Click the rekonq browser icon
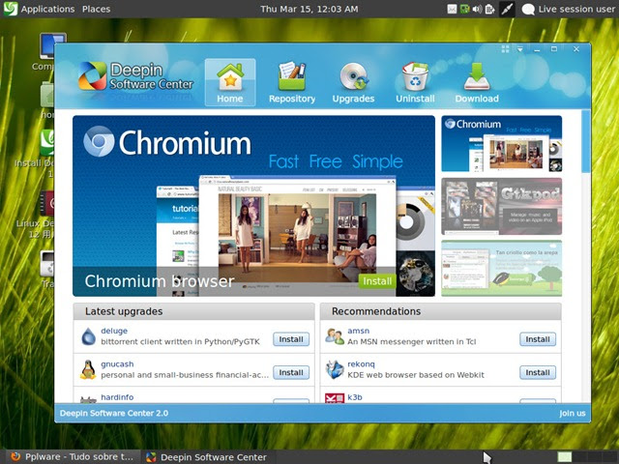 [335, 369]
